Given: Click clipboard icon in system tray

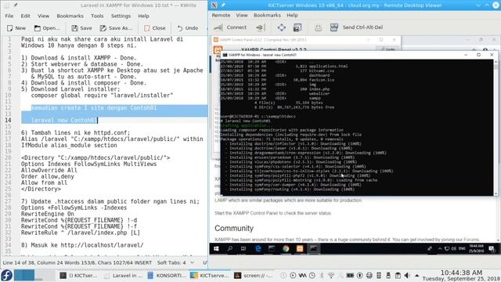Looking at the screenshot, I should [398, 275].
